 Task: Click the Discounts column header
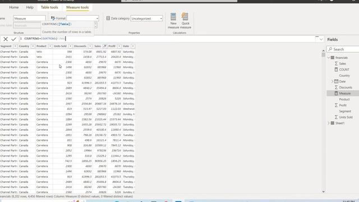point(80,46)
